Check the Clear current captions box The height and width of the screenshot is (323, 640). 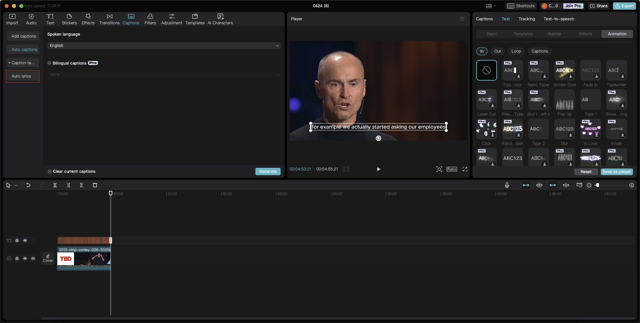pos(50,171)
